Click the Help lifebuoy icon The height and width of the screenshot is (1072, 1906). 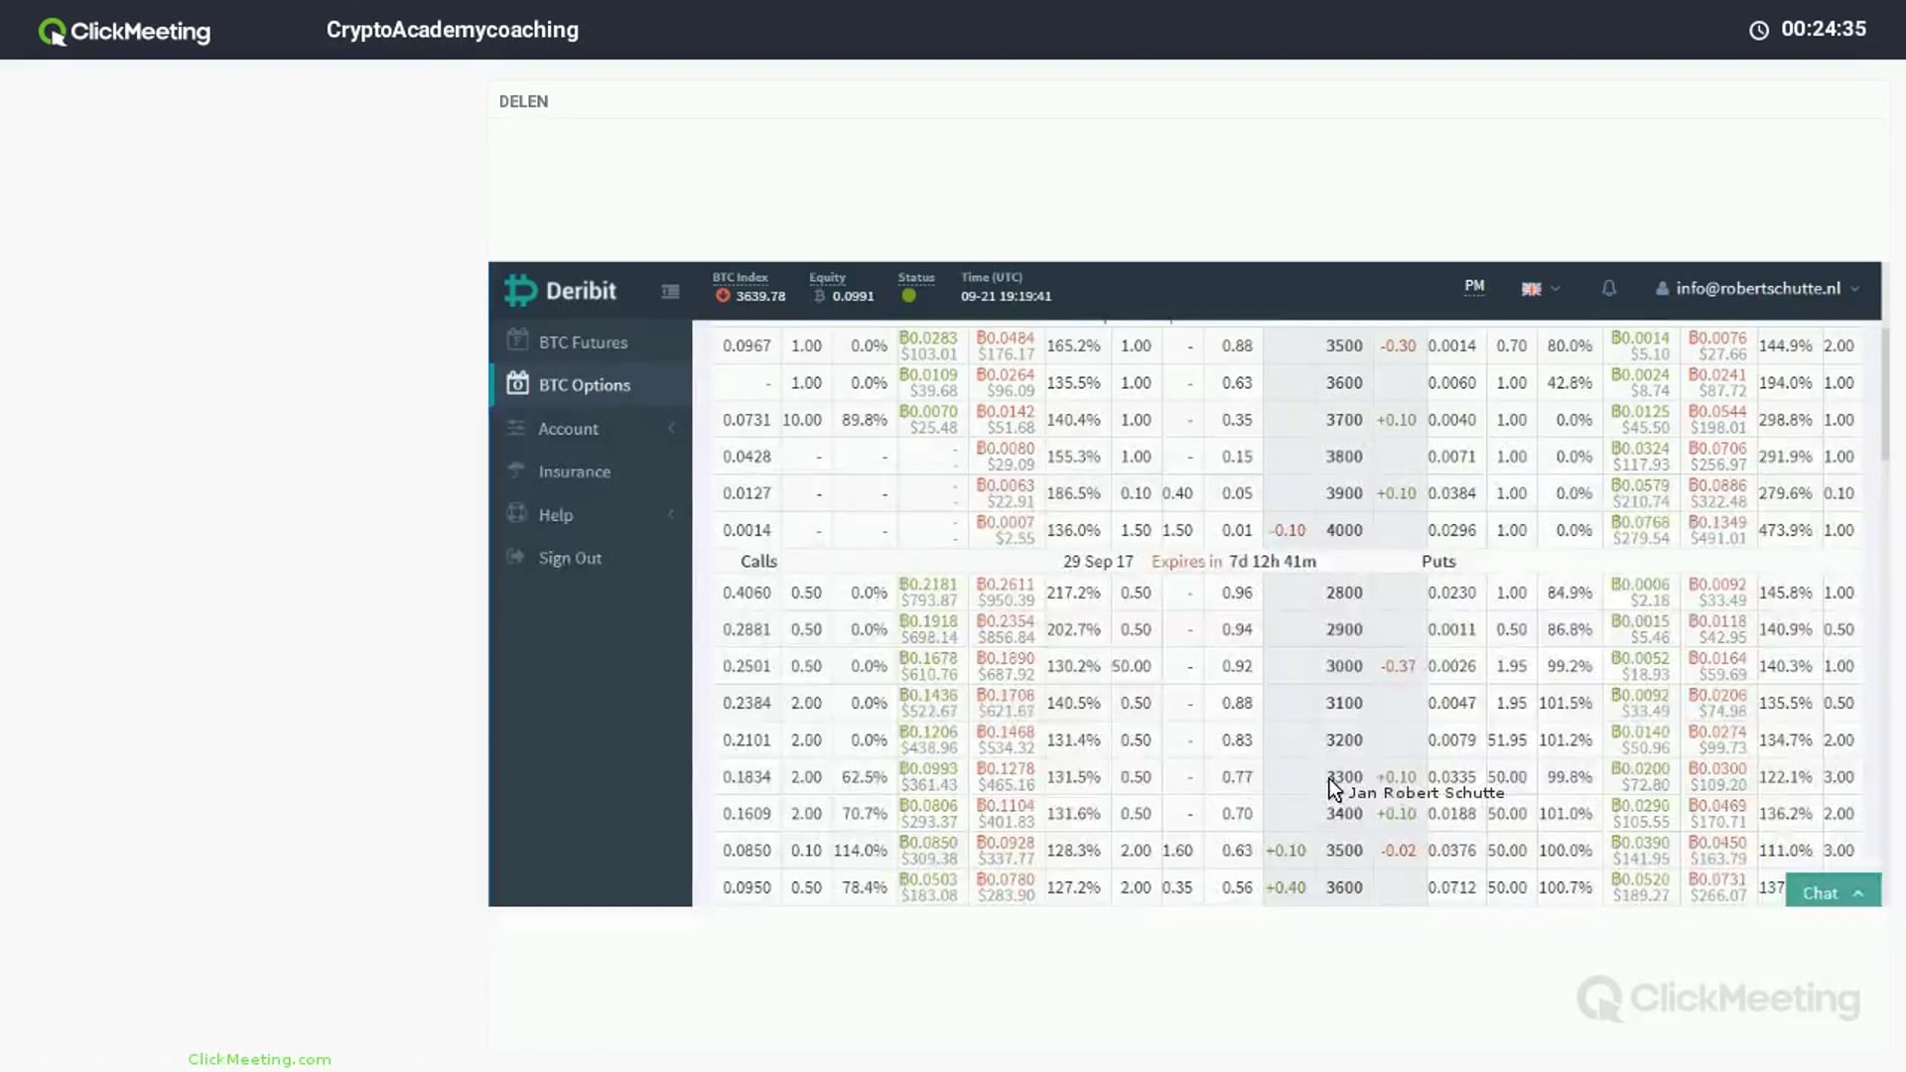coord(516,513)
